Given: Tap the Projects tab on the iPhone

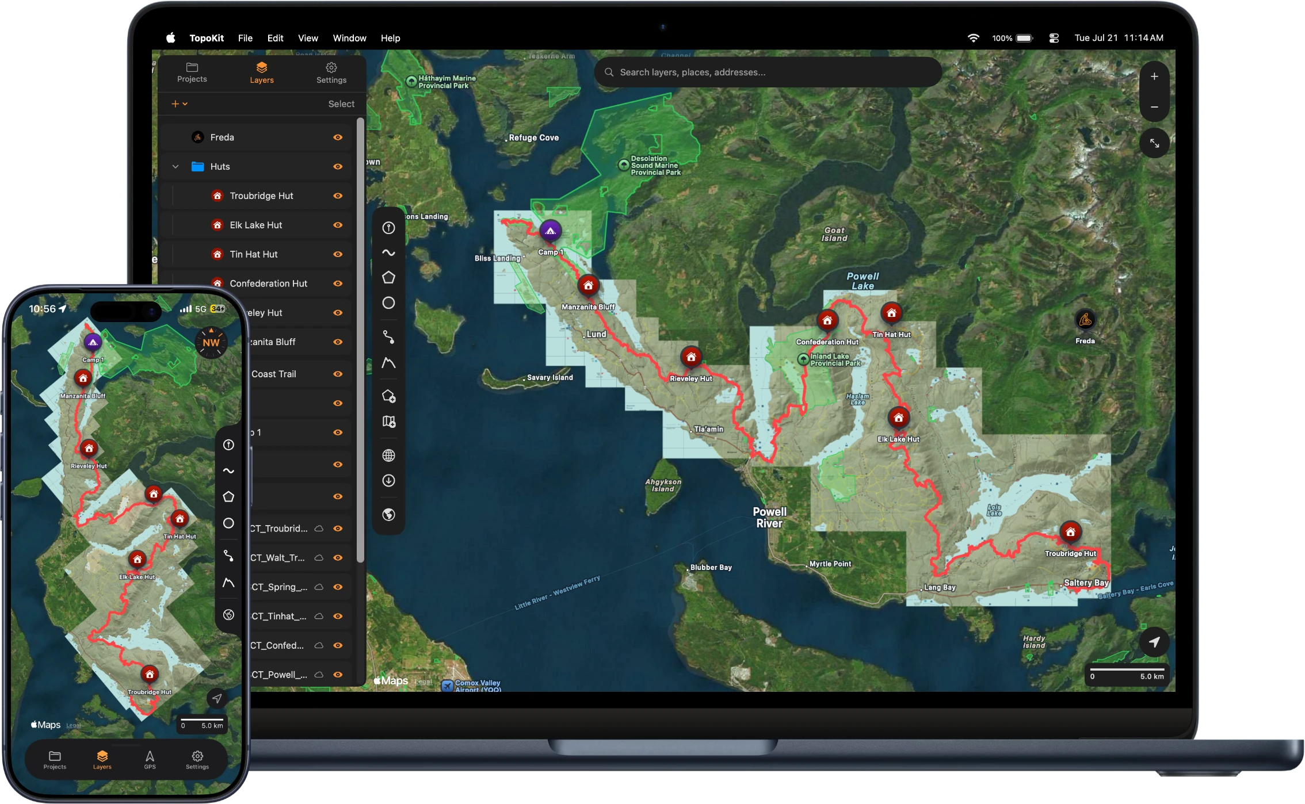Looking at the screenshot, I should [x=55, y=760].
